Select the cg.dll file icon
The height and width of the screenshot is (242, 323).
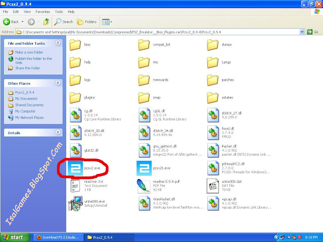point(76,115)
